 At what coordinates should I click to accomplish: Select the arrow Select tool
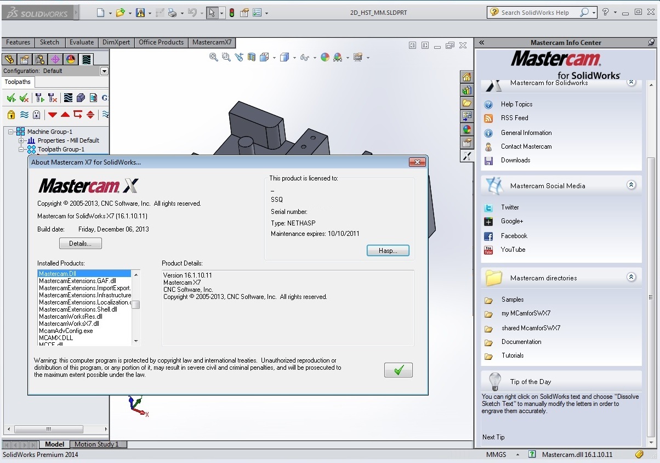click(x=212, y=13)
